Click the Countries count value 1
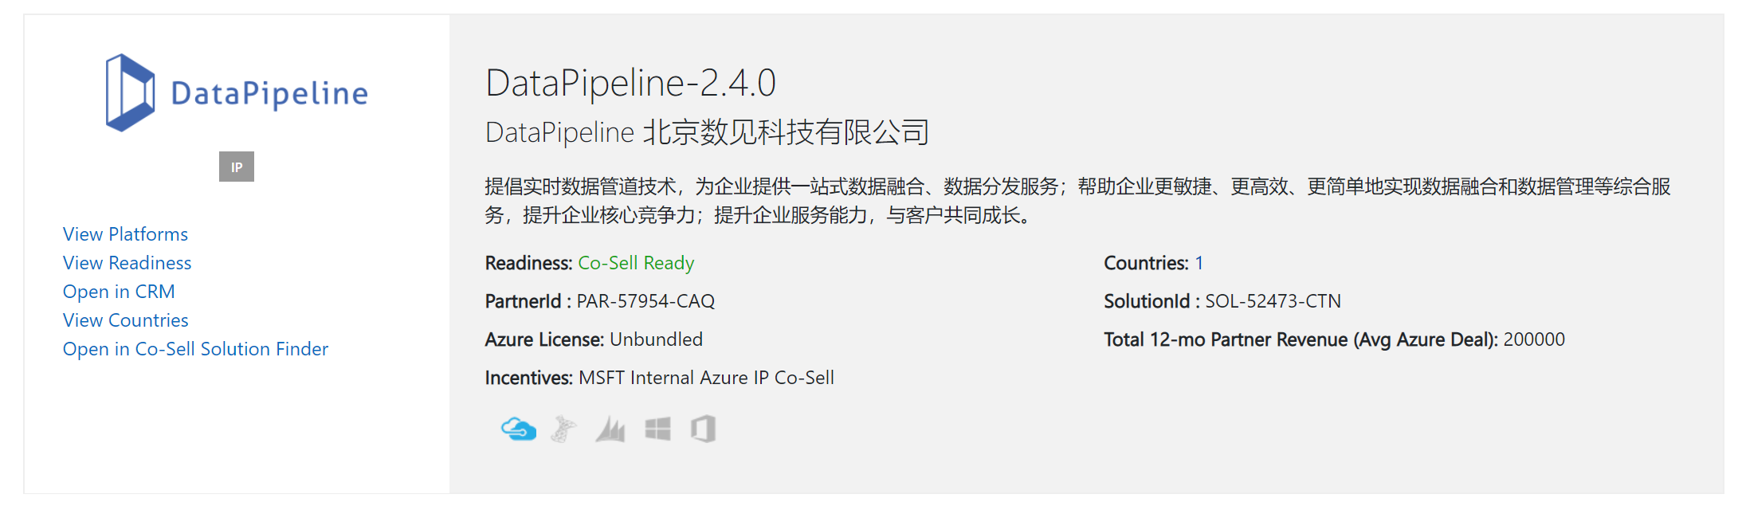Viewport: 1738px width, 506px height. [1199, 263]
